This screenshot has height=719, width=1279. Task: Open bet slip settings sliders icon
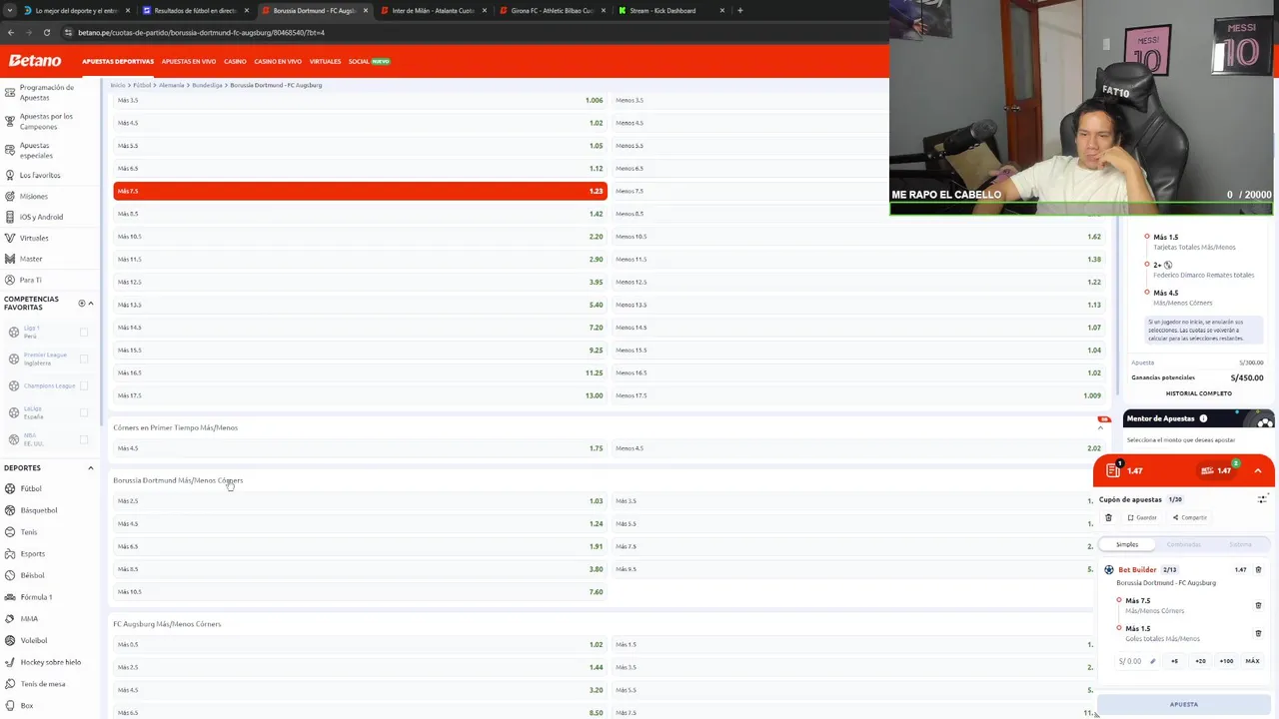point(1263,499)
